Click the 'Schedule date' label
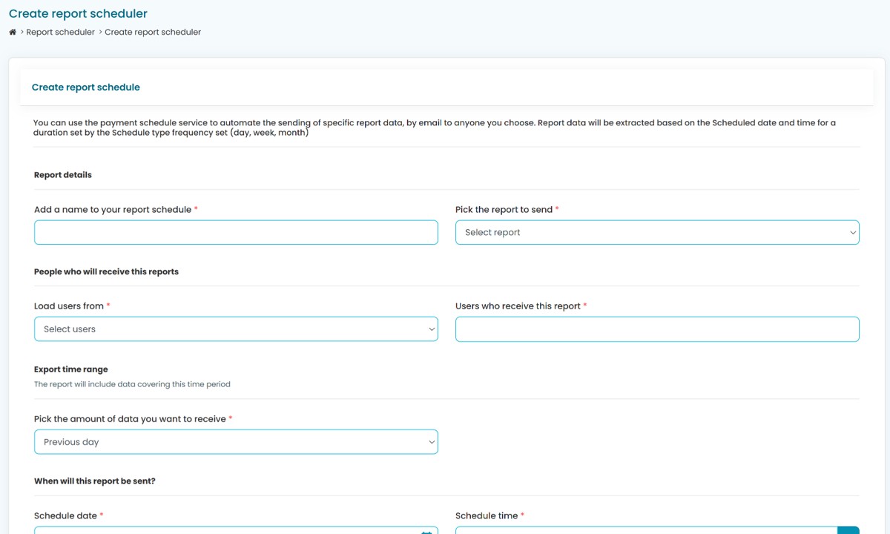890x534 pixels. [x=65, y=515]
